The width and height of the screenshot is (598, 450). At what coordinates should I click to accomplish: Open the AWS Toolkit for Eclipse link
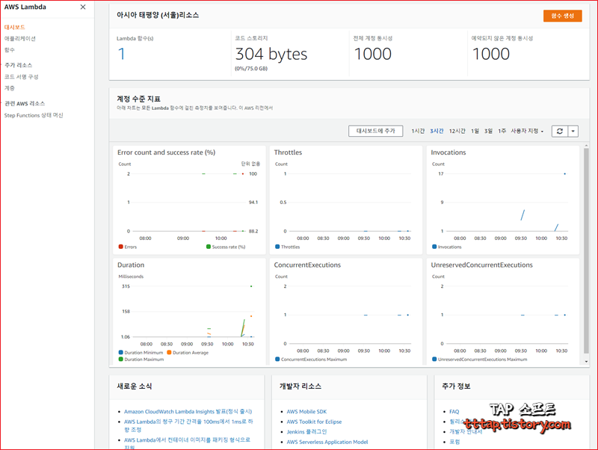pyautogui.click(x=314, y=422)
